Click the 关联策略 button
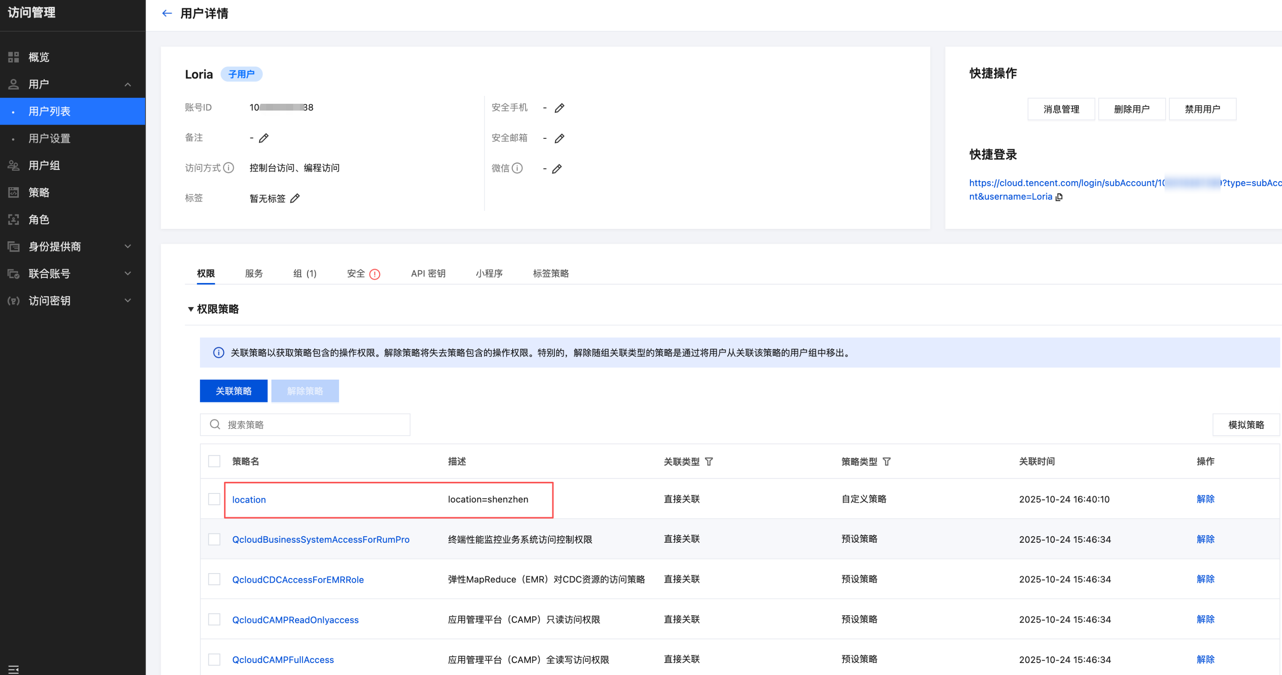 coord(233,391)
